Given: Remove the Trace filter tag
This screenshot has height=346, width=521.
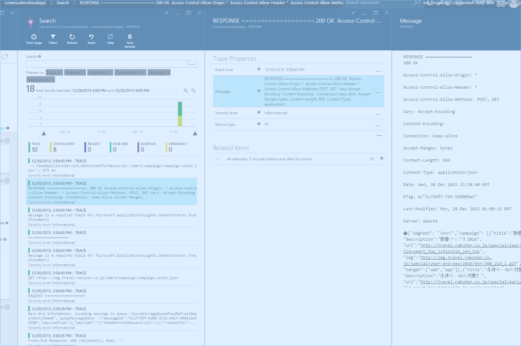Looking at the screenshot, I should [x=59, y=73].
